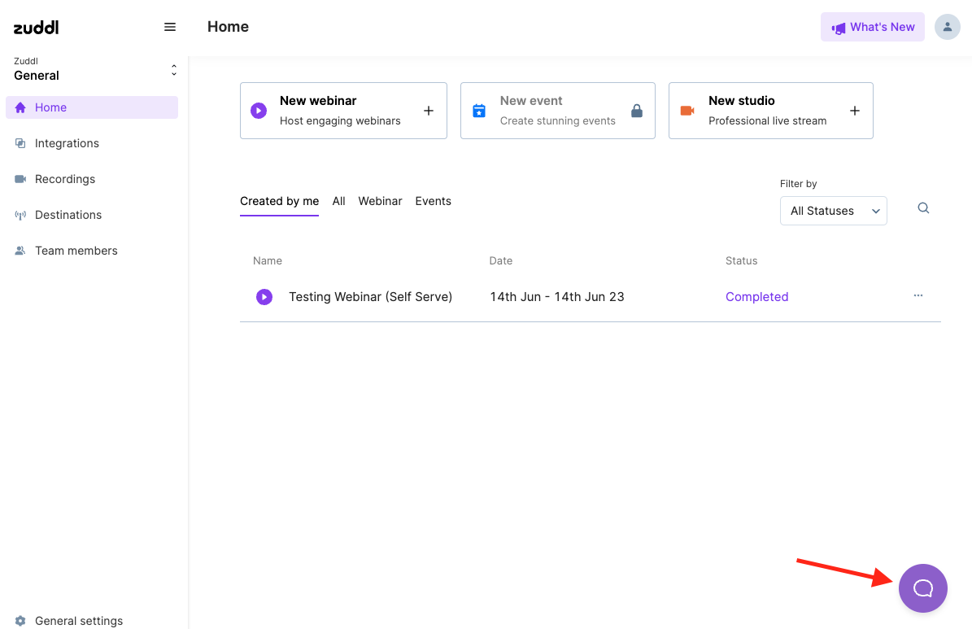Click the zuddl logo

pos(37,27)
